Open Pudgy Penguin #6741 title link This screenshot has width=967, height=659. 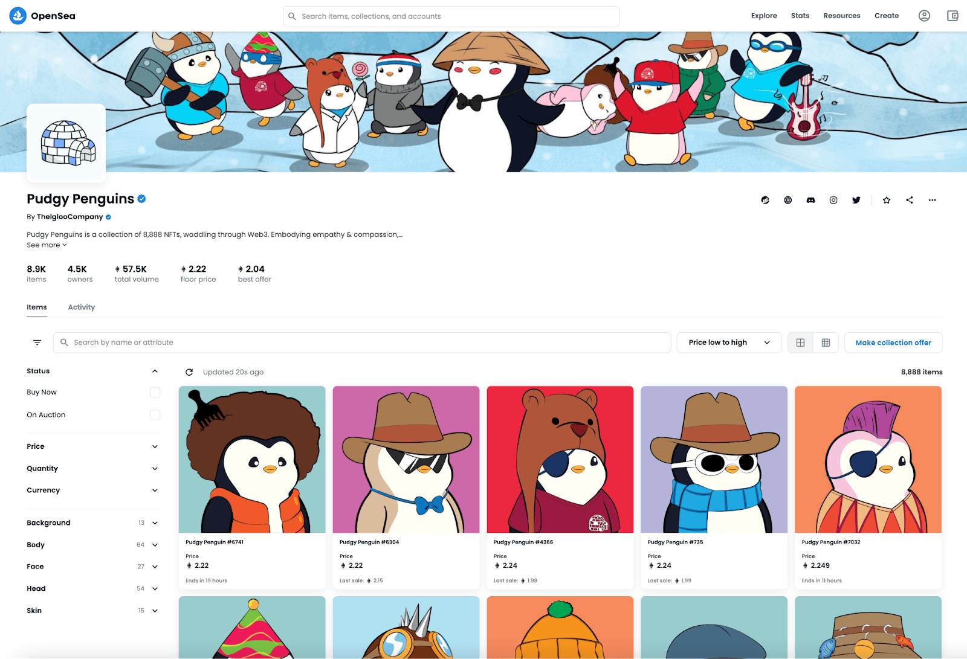point(215,542)
